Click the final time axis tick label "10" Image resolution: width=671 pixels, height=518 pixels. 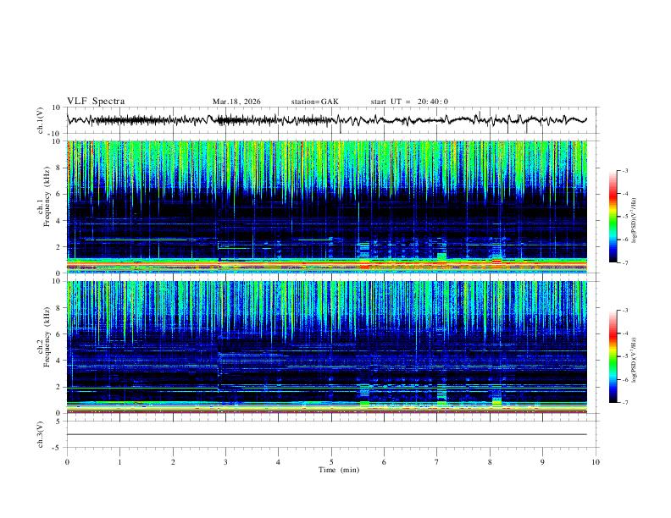point(596,462)
